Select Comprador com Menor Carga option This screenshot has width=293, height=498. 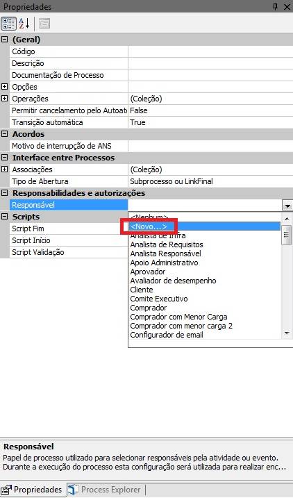[x=178, y=317]
